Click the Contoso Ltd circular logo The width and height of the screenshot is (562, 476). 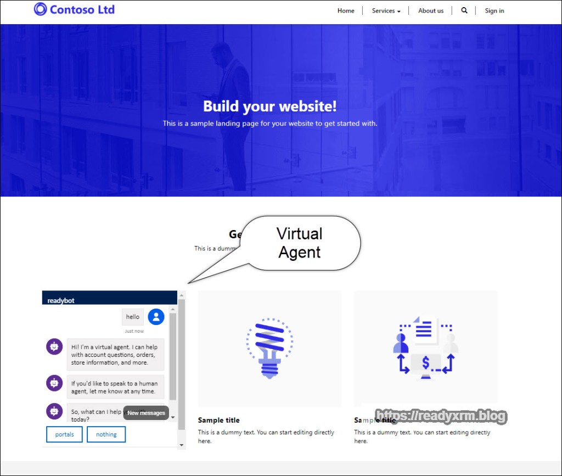41,9
